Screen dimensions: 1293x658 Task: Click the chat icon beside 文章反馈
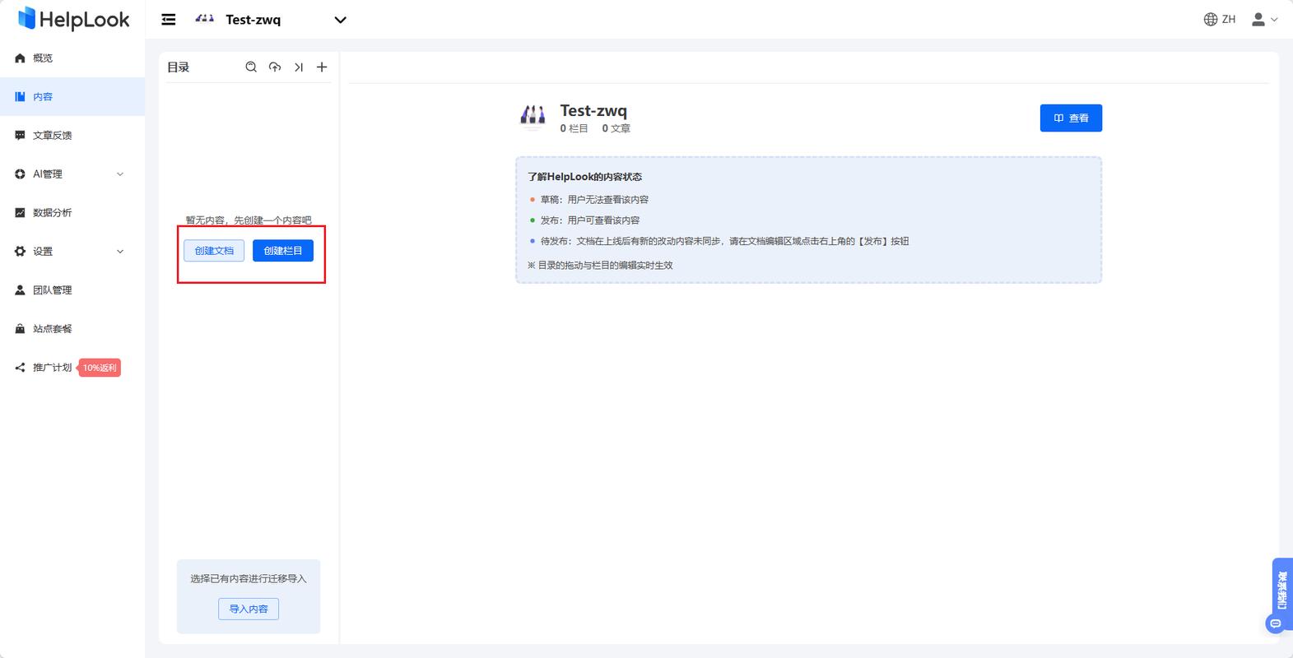tap(20, 136)
